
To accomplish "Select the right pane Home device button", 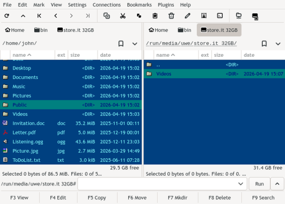I will pyautogui.click(x=158, y=30).
